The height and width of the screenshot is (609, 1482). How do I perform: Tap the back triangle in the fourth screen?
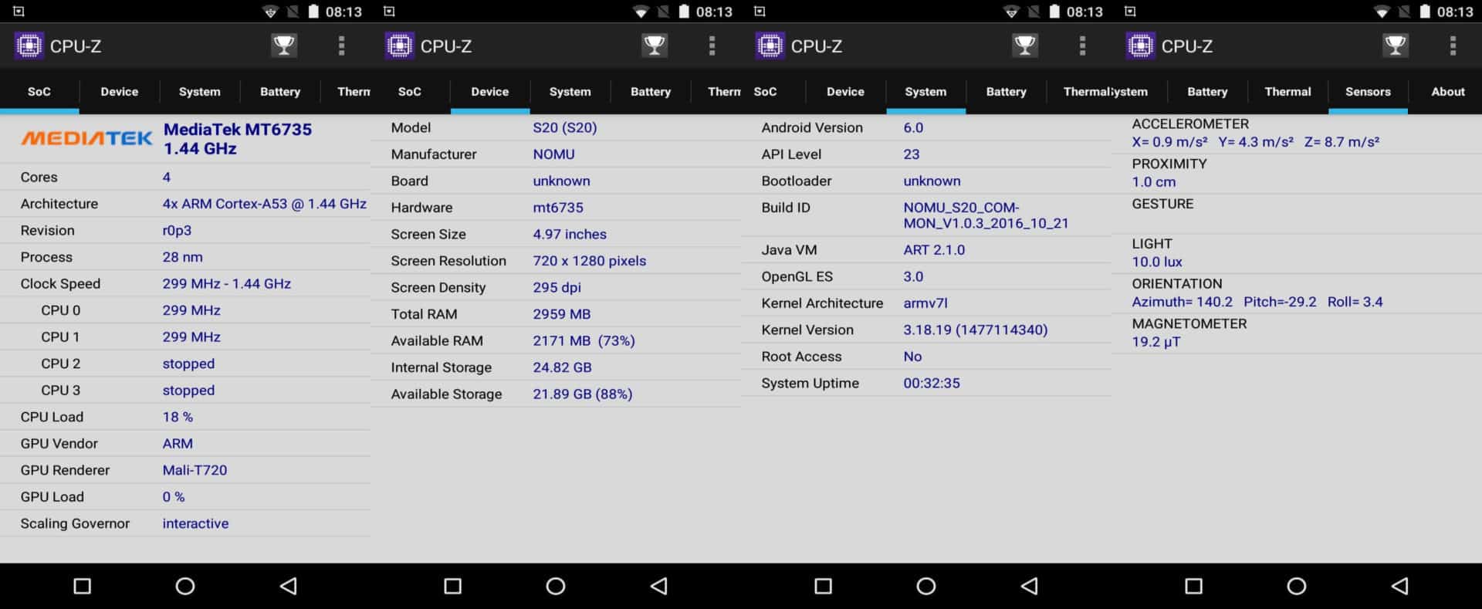tap(1399, 586)
